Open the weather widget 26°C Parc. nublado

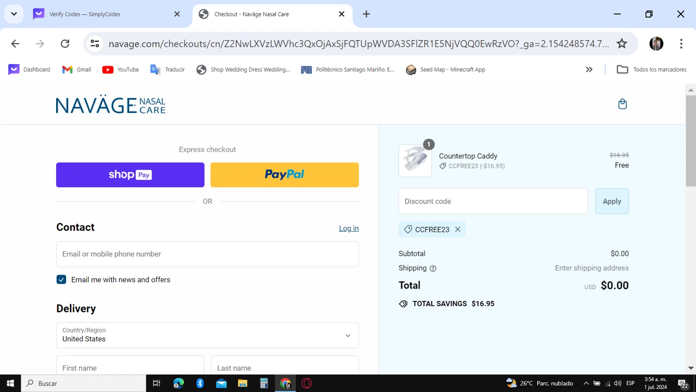[x=540, y=384]
